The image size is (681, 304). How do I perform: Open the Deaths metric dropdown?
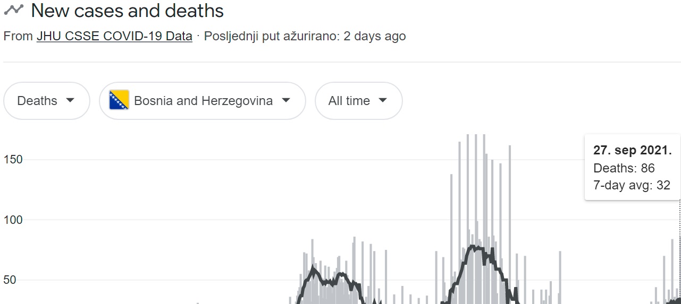point(46,101)
